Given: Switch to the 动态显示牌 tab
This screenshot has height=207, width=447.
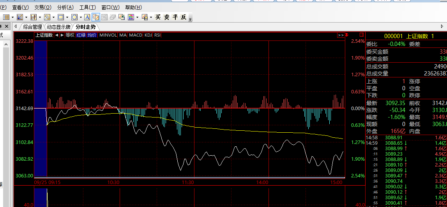Looking at the screenshot, I should point(58,27).
